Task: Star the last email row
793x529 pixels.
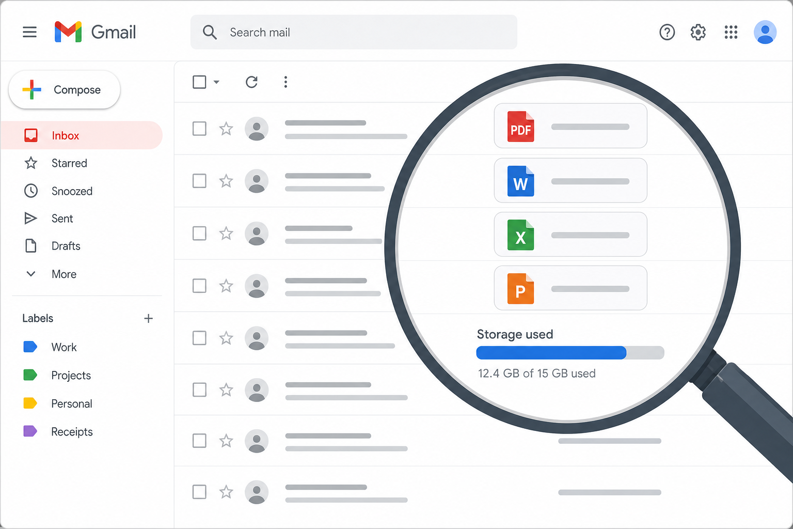Action: [226, 492]
